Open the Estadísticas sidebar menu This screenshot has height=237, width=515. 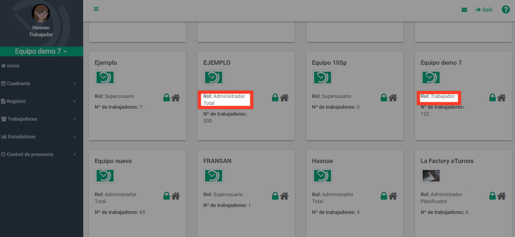(18, 137)
